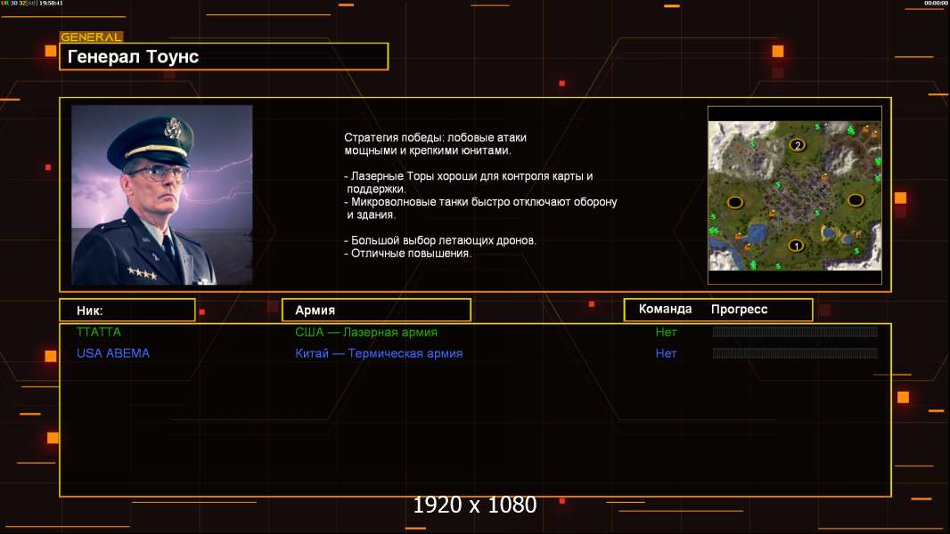Click start position 2 on the minimap

[797, 145]
